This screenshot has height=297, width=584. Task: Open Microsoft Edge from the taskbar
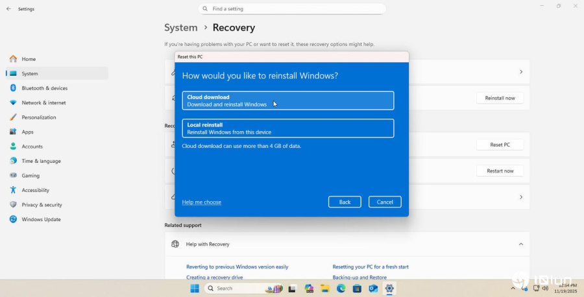click(341, 289)
